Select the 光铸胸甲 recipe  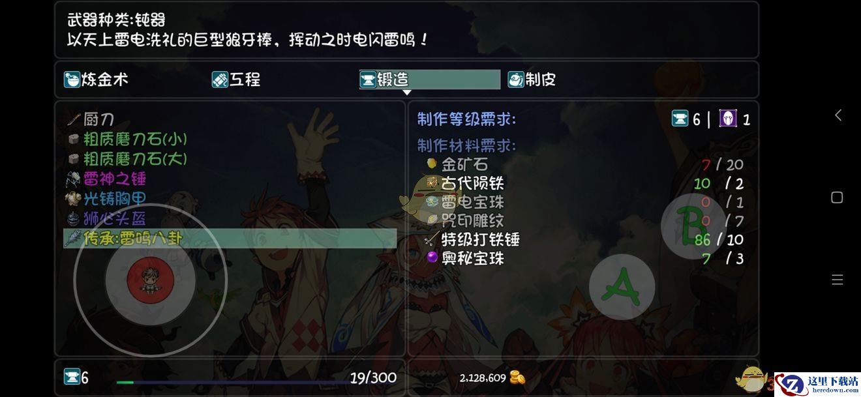click(106, 199)
